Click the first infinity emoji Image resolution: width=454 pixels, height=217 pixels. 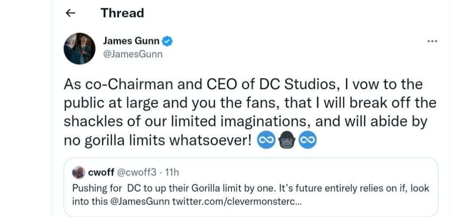pos(267,141)
